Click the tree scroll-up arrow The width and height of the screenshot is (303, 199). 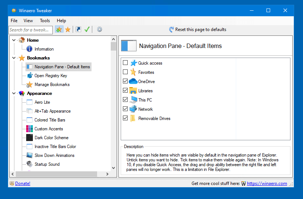(x=113, y=39)
